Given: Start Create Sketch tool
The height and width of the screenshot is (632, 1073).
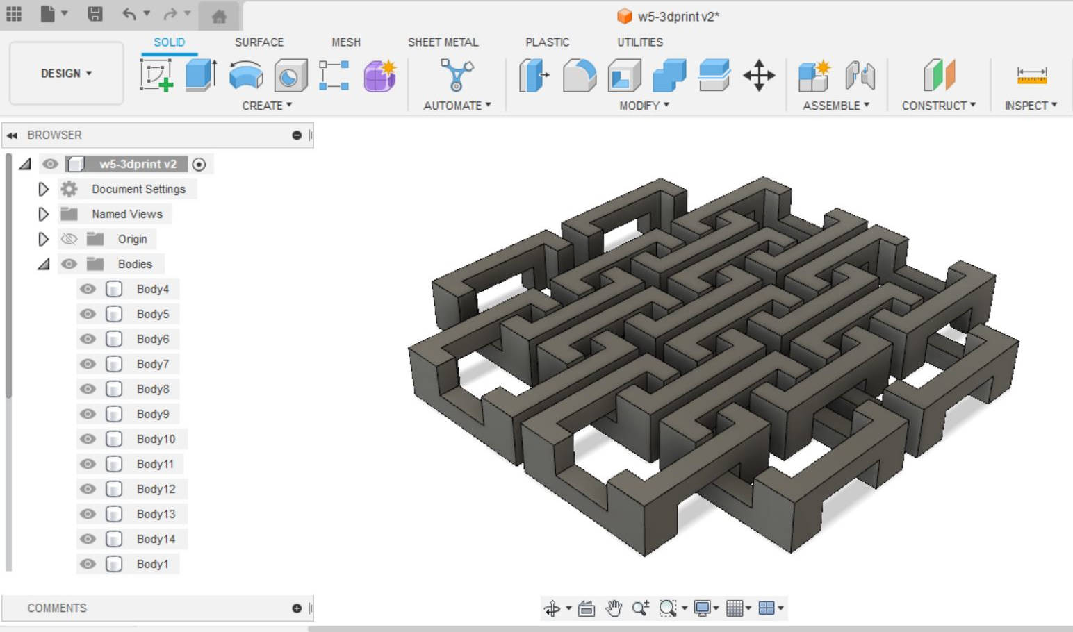Looking at the screenshot, I should coord(156,75).
